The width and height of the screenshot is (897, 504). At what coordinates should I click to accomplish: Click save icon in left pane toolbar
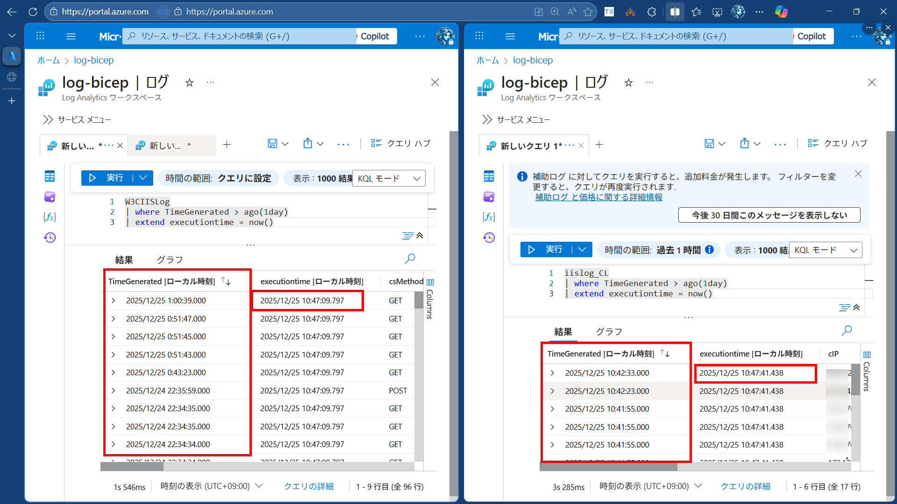[x=272, y=144]
